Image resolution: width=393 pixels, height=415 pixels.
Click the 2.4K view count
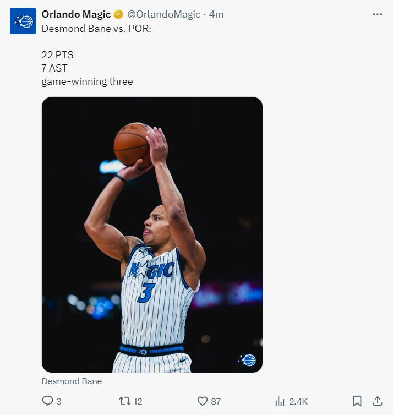(x=298, y=402)
